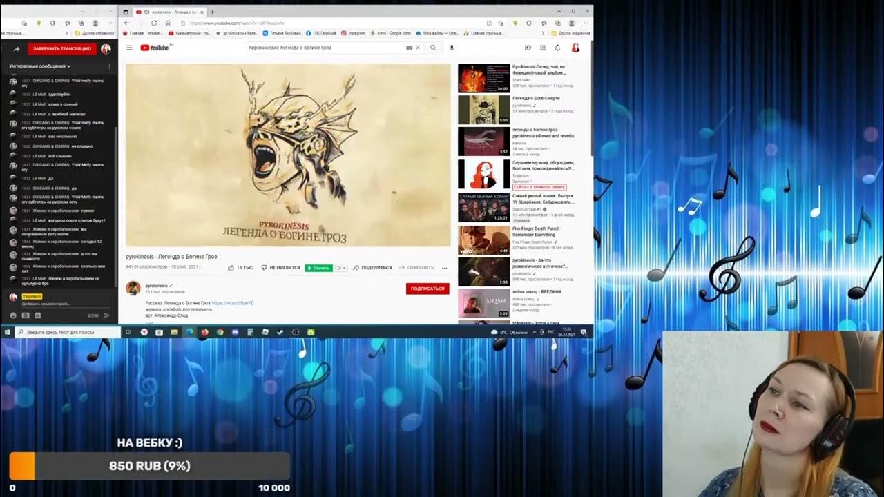Open Firefox from the taskbar
This screenshot has width=884, height=497.
coord(204,332)
